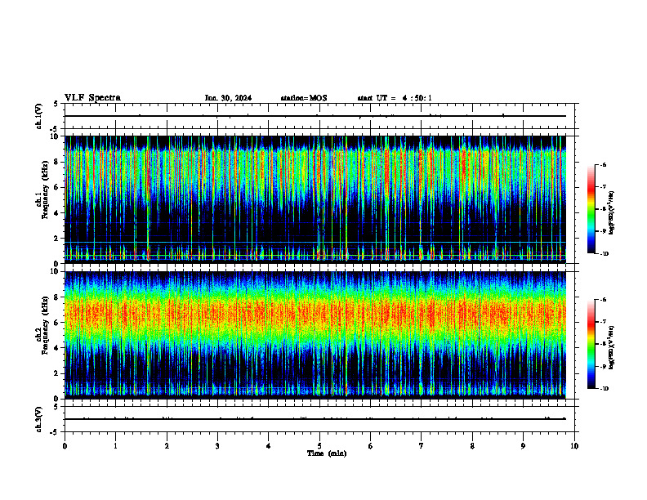The image size is (647, 500).
Task: Click the ch.3(V) waveform trace panel
Action: coord(319,419)
